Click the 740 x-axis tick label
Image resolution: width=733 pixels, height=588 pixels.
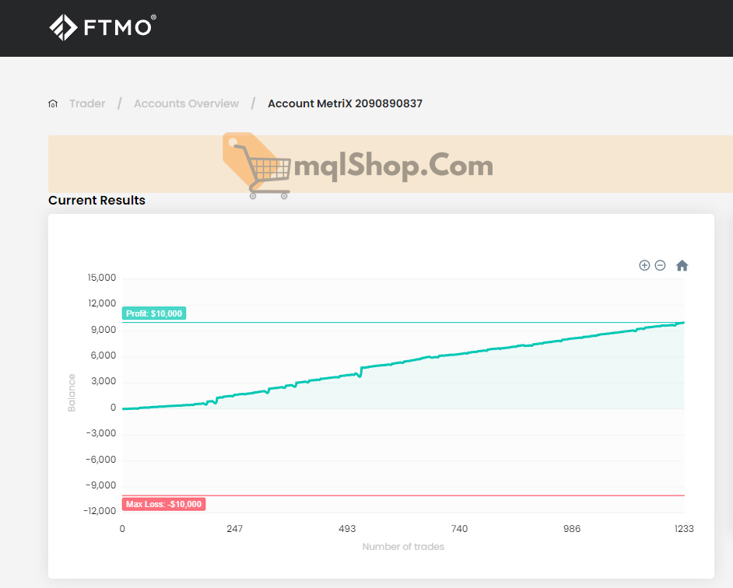459,529
